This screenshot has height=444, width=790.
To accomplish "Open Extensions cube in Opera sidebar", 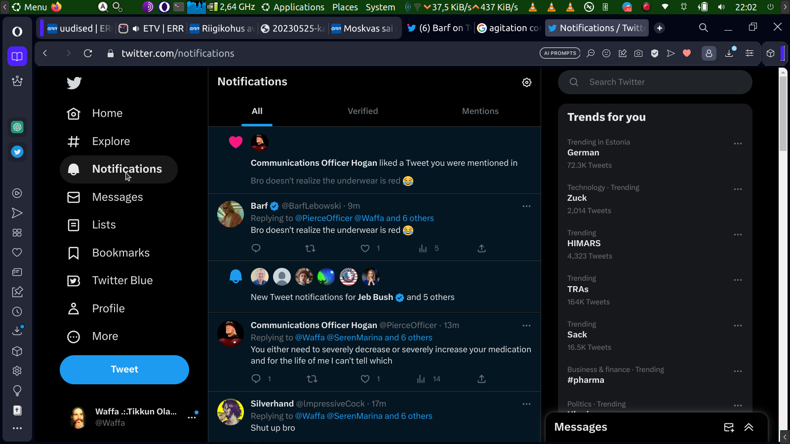I will pos(17,351).
